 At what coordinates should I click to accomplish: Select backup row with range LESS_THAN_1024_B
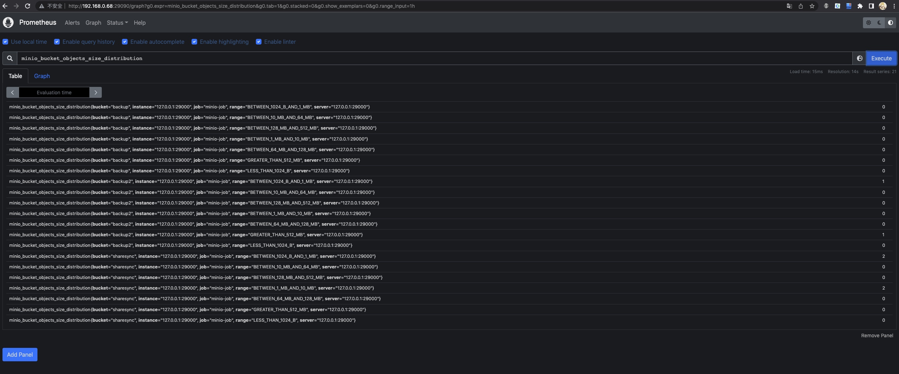tap(449, 171)
